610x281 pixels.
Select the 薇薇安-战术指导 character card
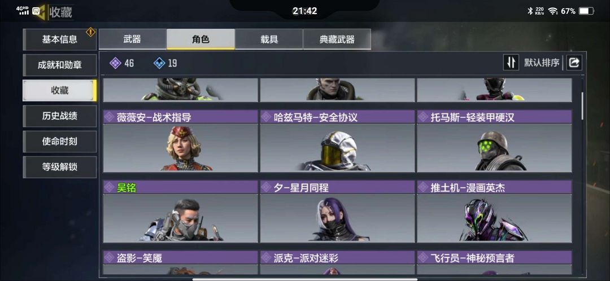180,140
